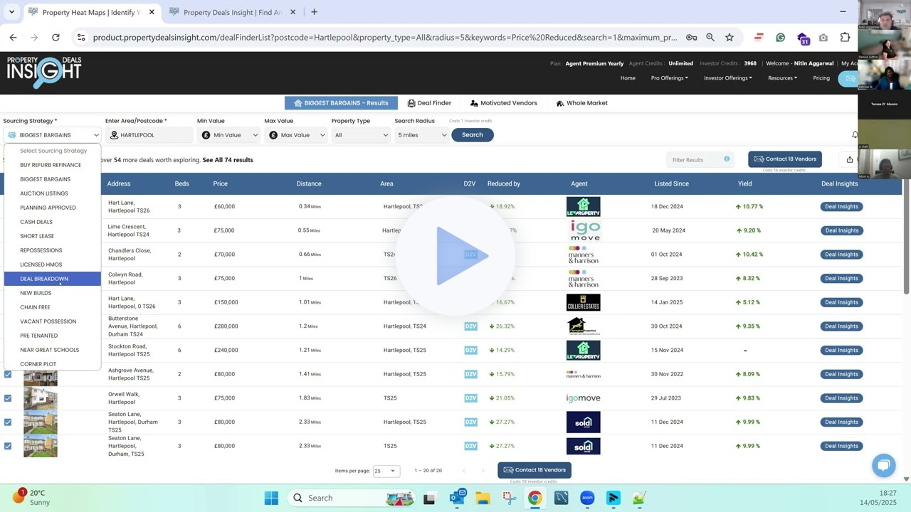Screen dimensions: 911x512
Task: Open the Search Radius 5 miles dropdown
Action: (x=421, y=135)
